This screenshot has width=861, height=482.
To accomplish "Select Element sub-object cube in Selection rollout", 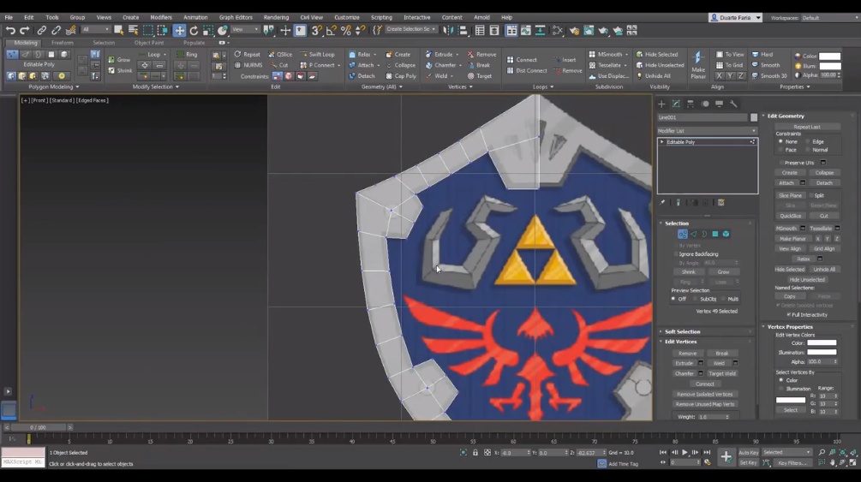I will pos(726,234).
